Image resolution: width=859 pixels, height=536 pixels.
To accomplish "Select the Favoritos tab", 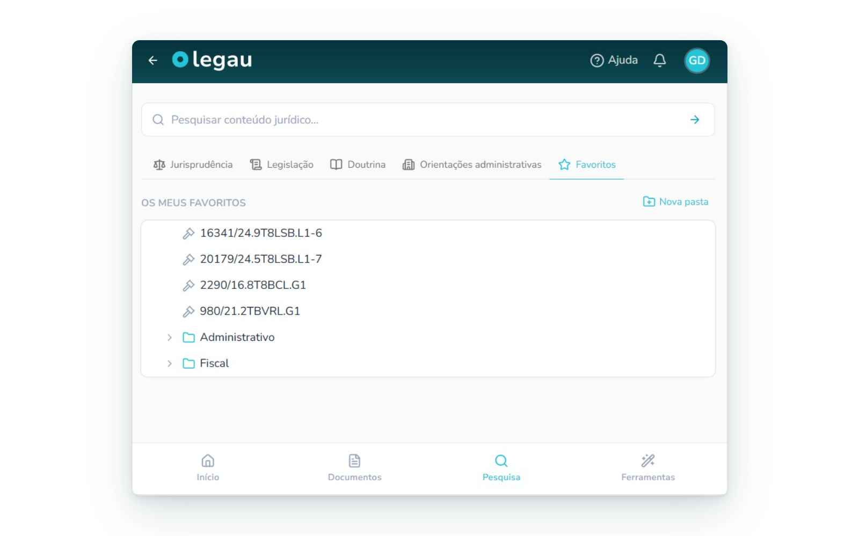I will tap(587, 165).
